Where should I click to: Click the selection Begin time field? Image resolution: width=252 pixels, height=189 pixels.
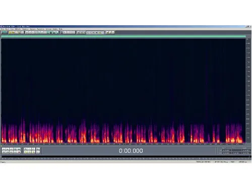click(227, 150)
